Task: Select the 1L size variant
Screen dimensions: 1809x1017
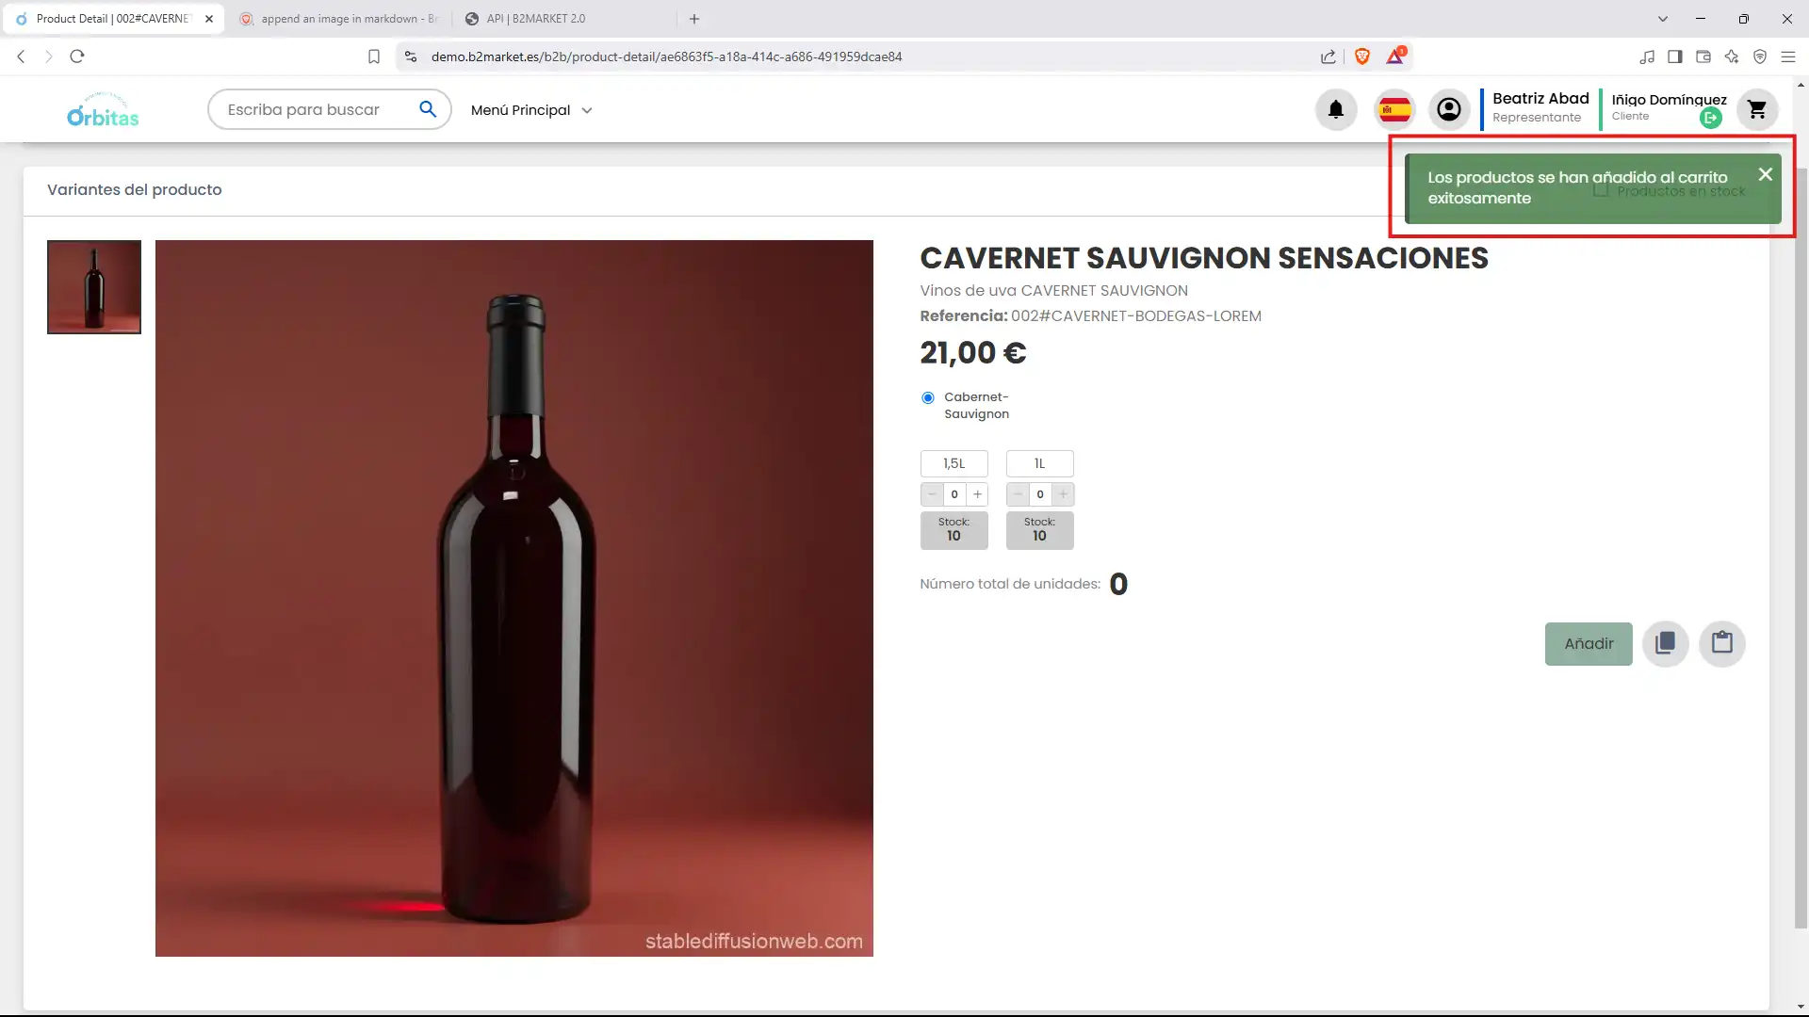Action: tap(1039, 463)
